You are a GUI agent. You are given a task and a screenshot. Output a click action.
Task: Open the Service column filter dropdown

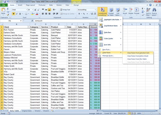[x=50, y=27]
